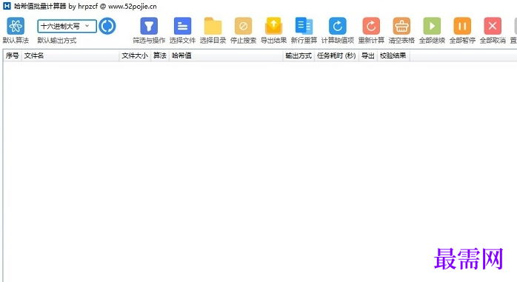The image size is (517, 282).
Task: Click the 计算缺值项 compute missing icon
Action: point(337,26)
